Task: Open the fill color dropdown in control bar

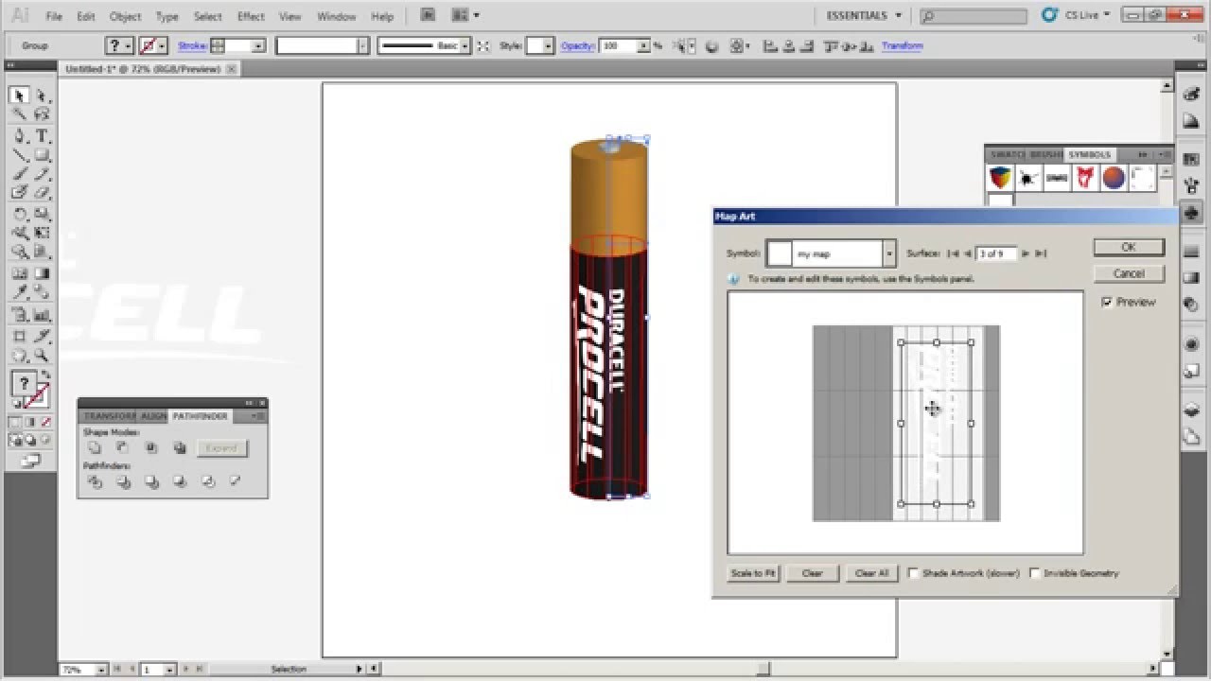Action: click(x=129, y=45)
